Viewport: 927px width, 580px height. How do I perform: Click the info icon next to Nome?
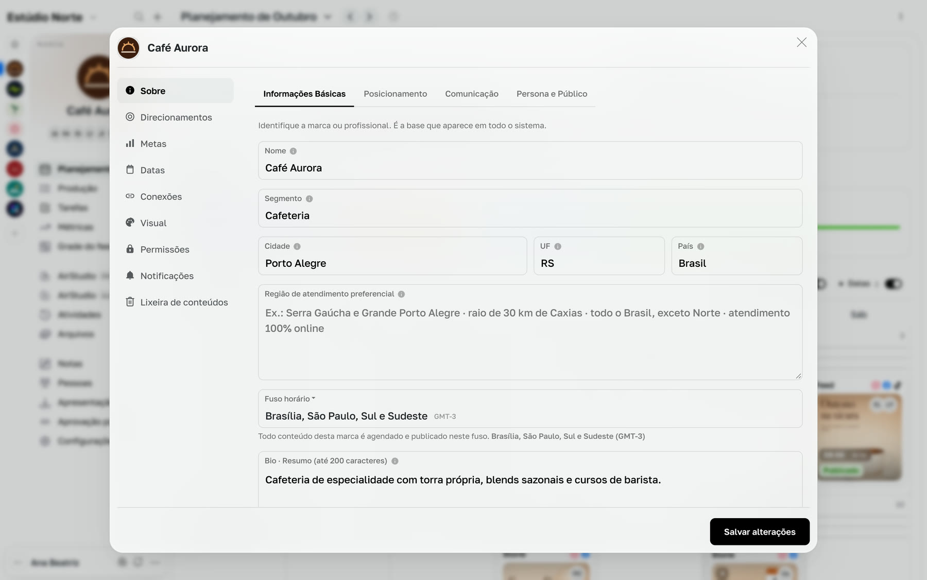pos(293,151)
